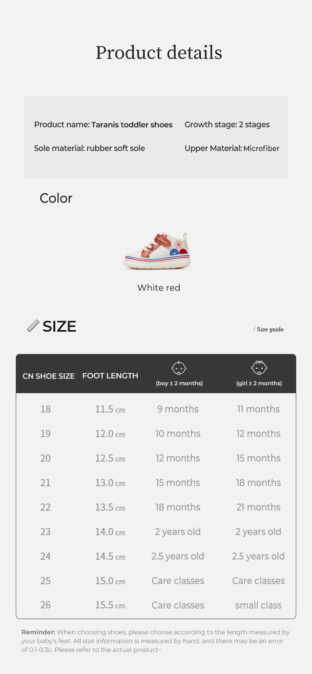
Task: Select shoe size 26 in the table
Action: (x=45, y=605)
